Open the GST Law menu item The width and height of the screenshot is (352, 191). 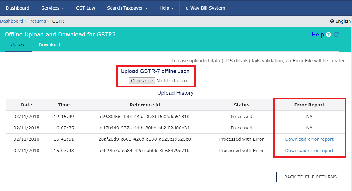pyautogui.click(x=86, y=8)
